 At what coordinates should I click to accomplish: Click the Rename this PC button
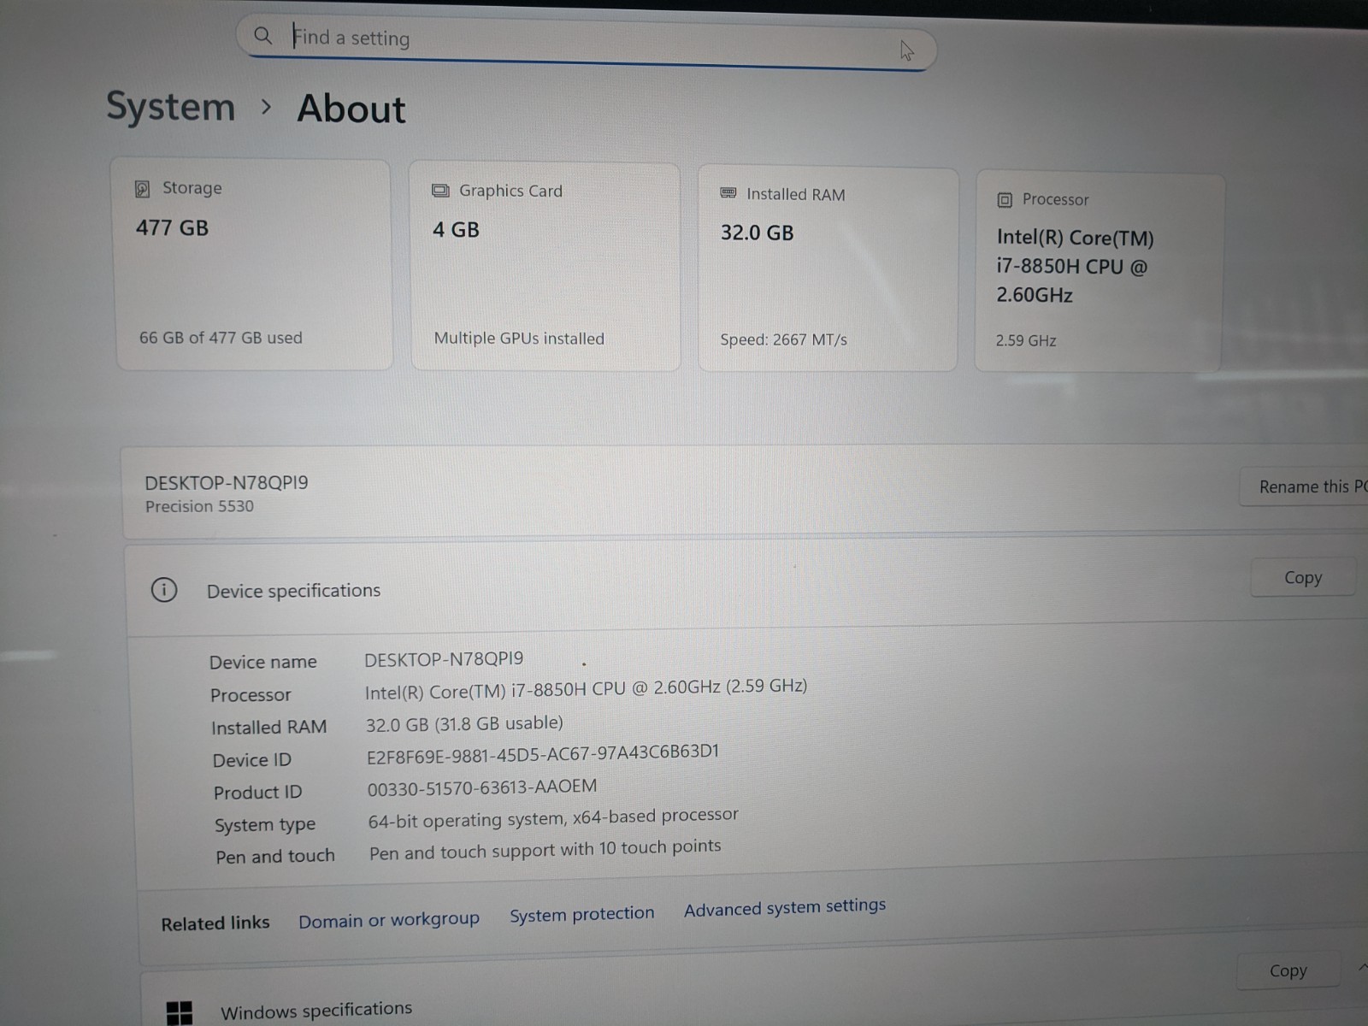(1304, 487)
